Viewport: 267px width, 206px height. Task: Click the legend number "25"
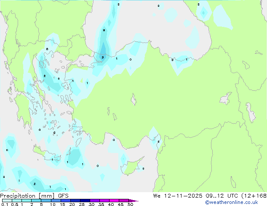(x=82, y=204)
